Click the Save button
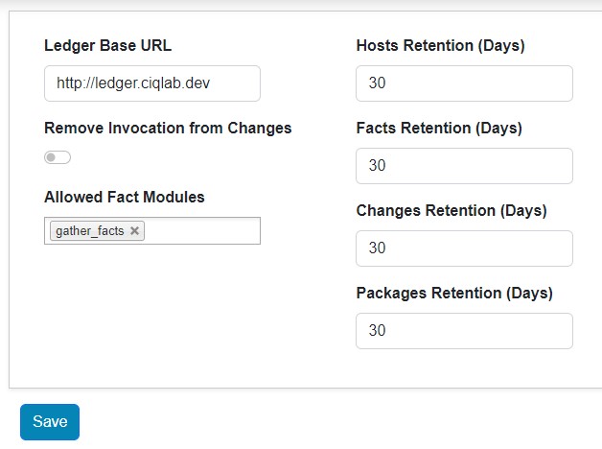The height and width of the screenshot is (449, 602). coord(50,421)
